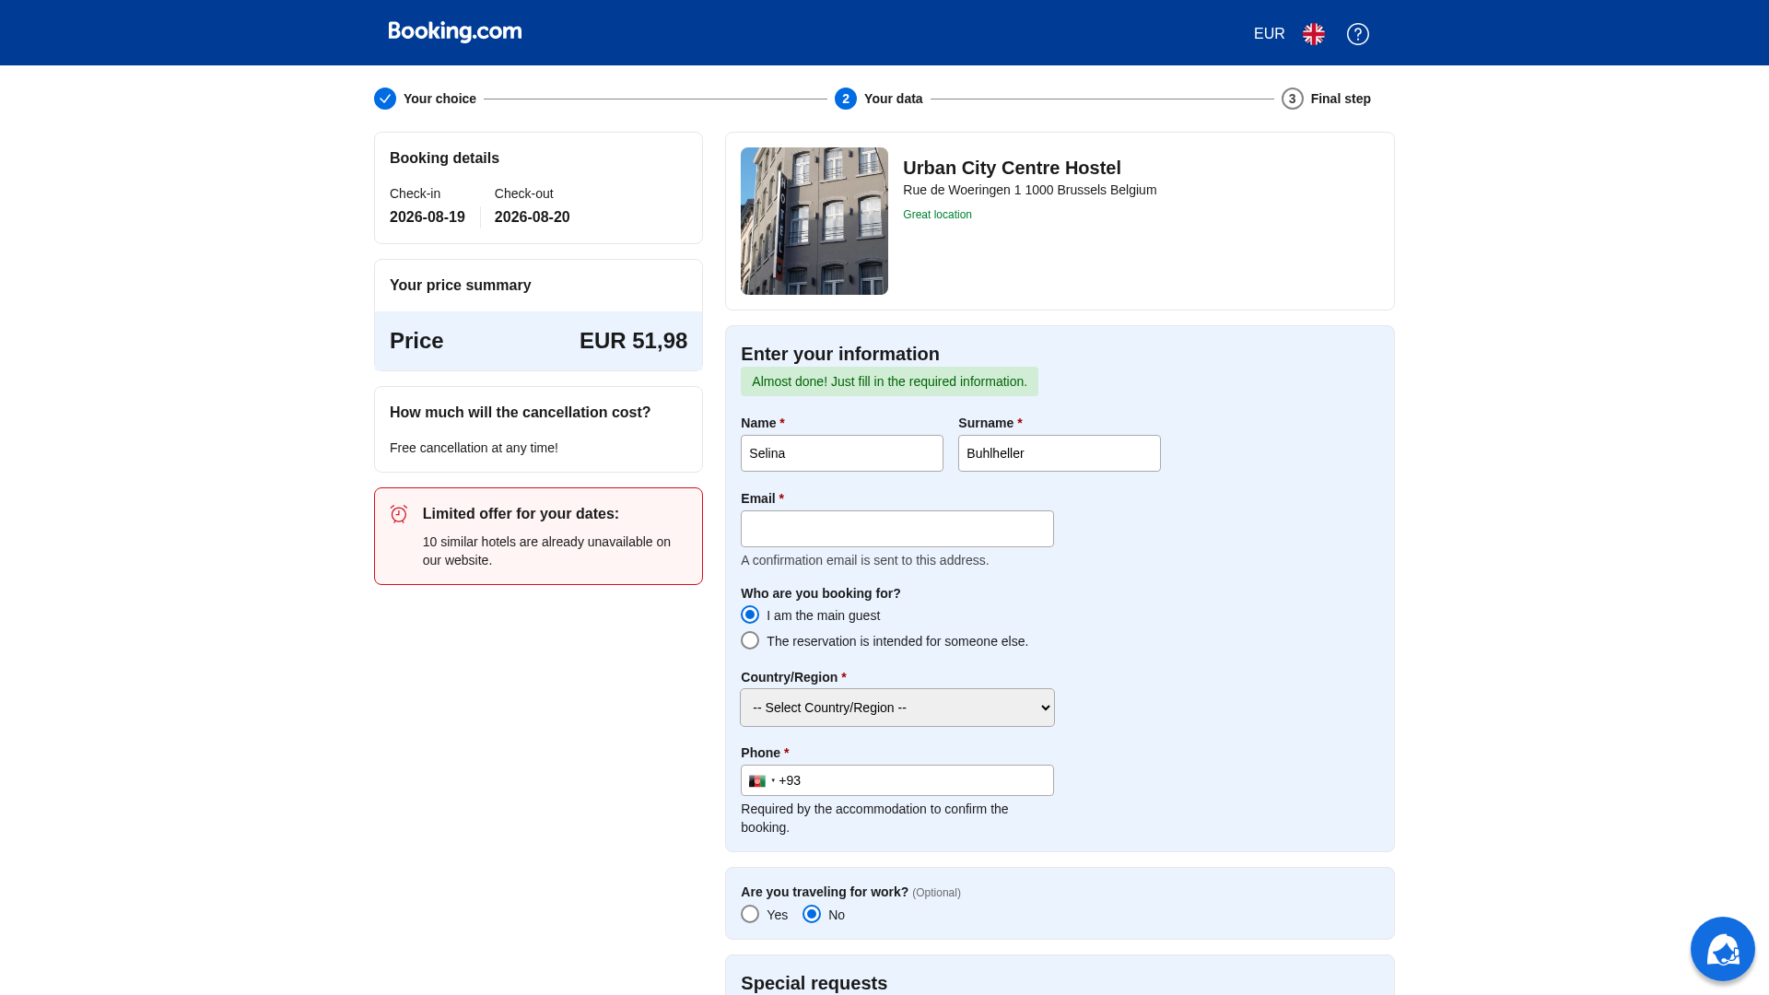This screenshot has width=1769, height=995.
Task: Click step 2 circle 'Your data'
Action: coord(846,99)
